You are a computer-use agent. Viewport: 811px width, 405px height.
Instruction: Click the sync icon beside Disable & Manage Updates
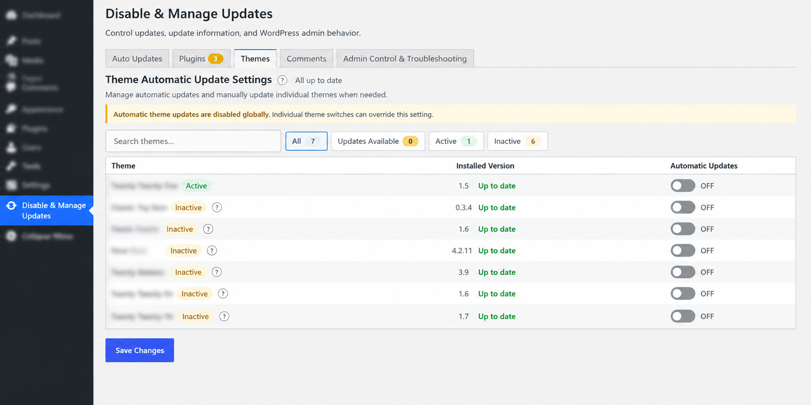11,206
